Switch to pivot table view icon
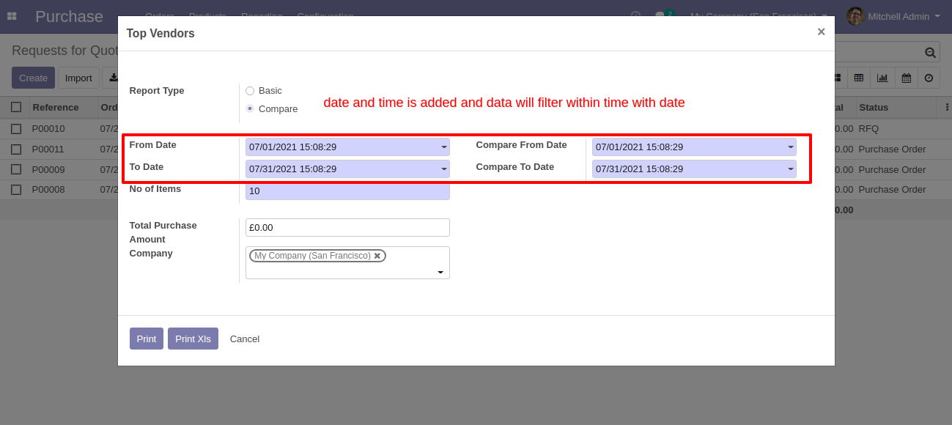This screenshot has width=952, height=425. pyautogui.click(x=859, y=78)
